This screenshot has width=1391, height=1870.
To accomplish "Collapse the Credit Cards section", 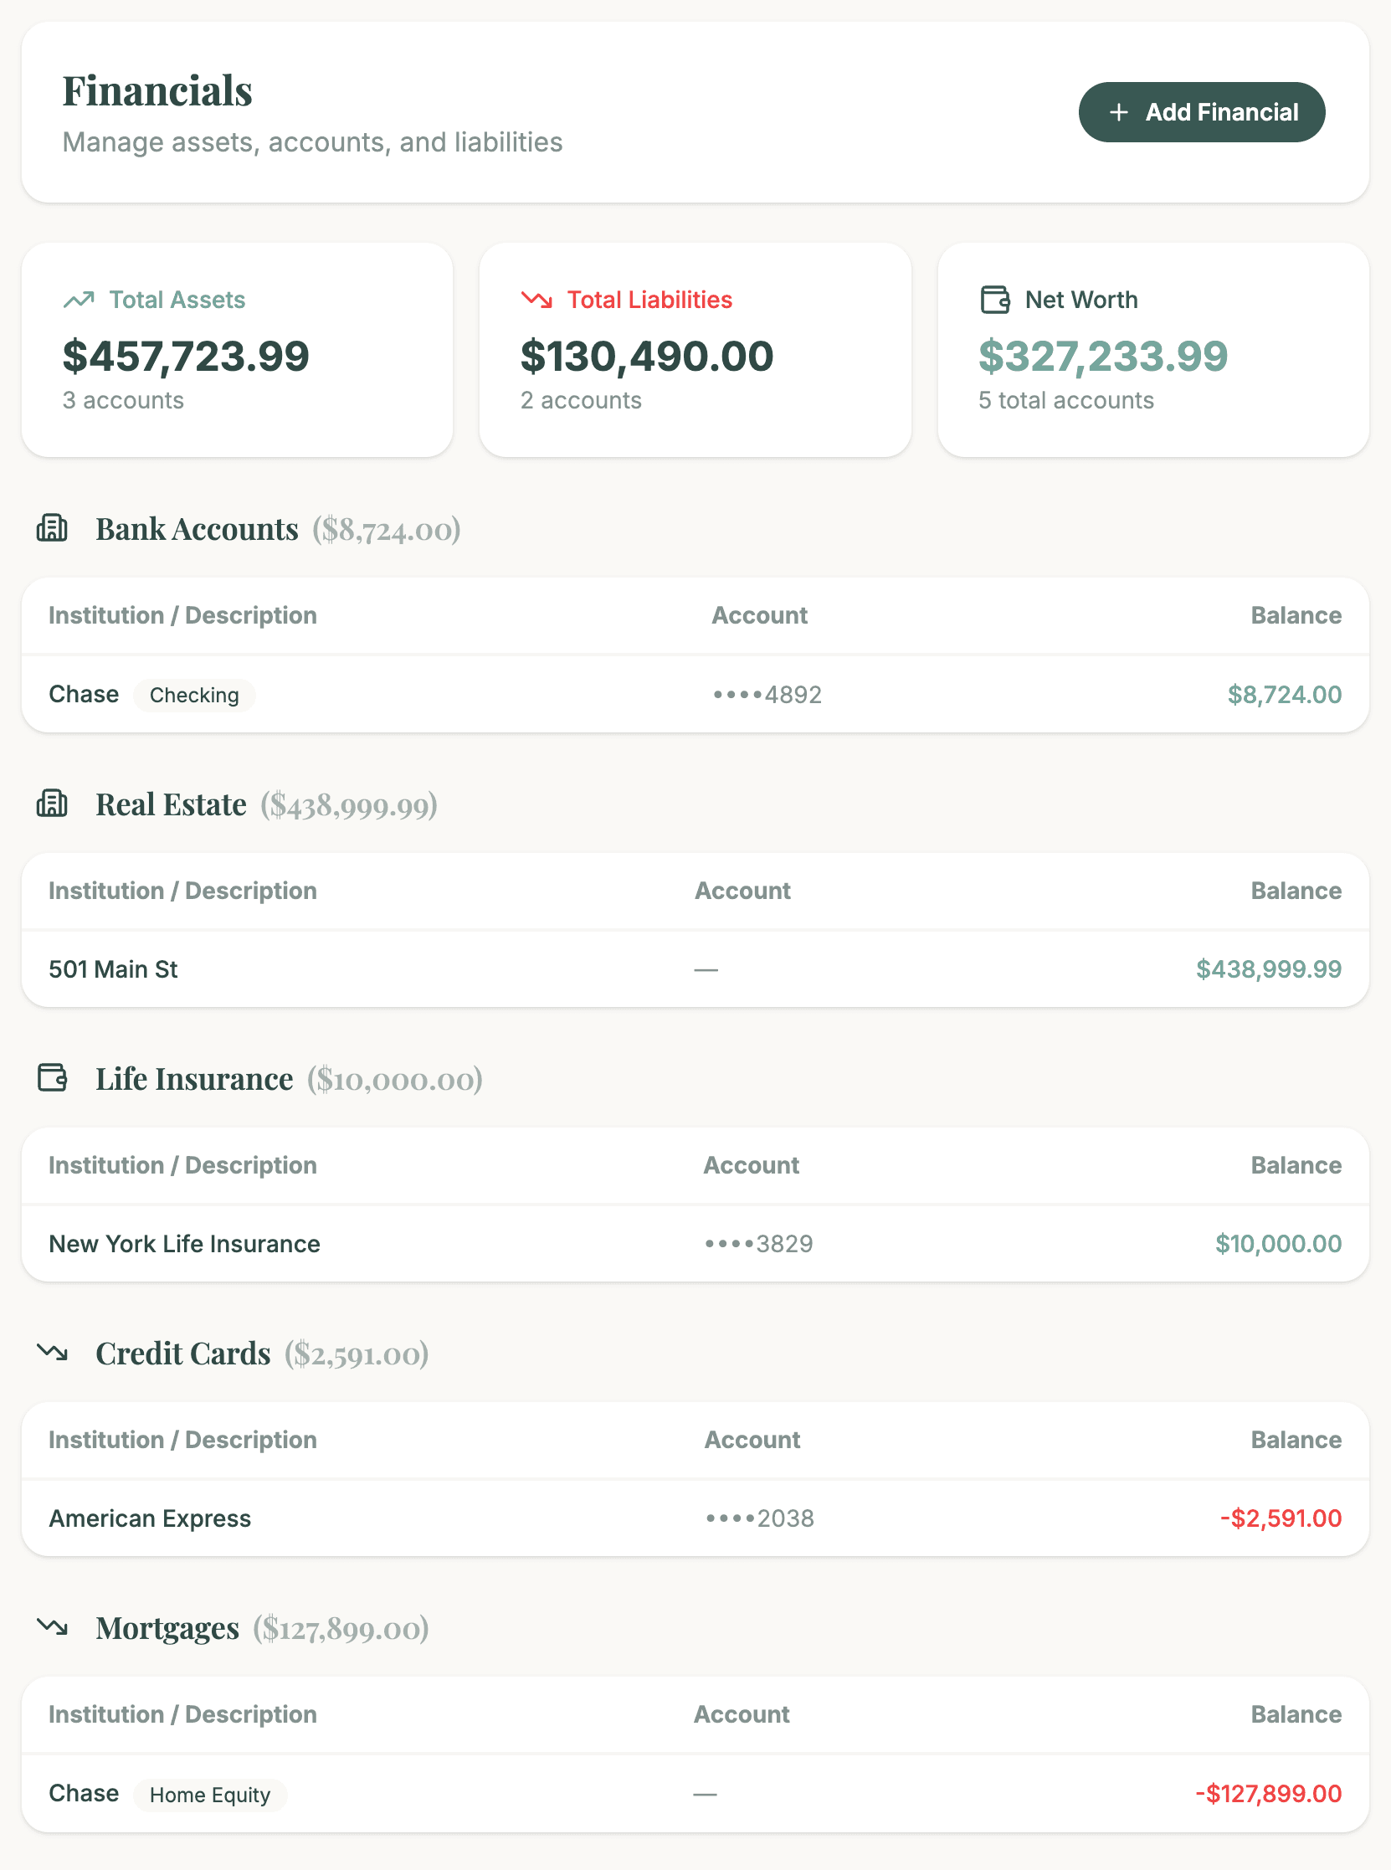I will 182,1353.
